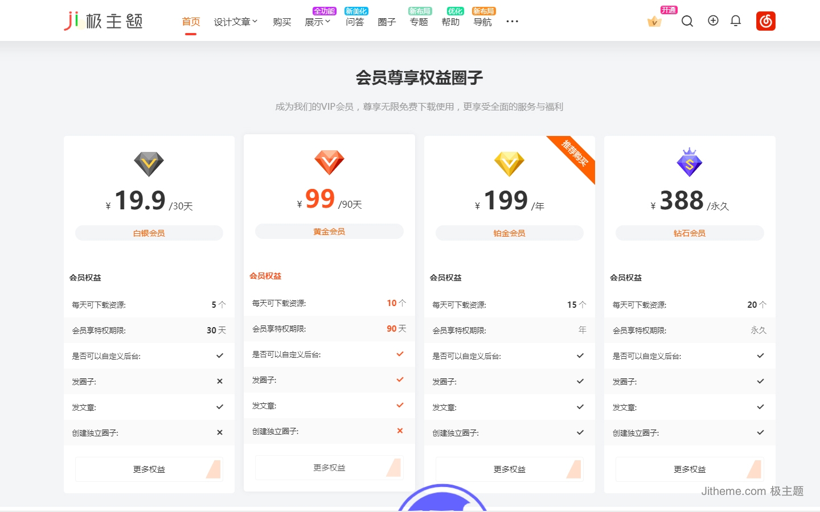Go to the 首页 tab

click(191, 22)
